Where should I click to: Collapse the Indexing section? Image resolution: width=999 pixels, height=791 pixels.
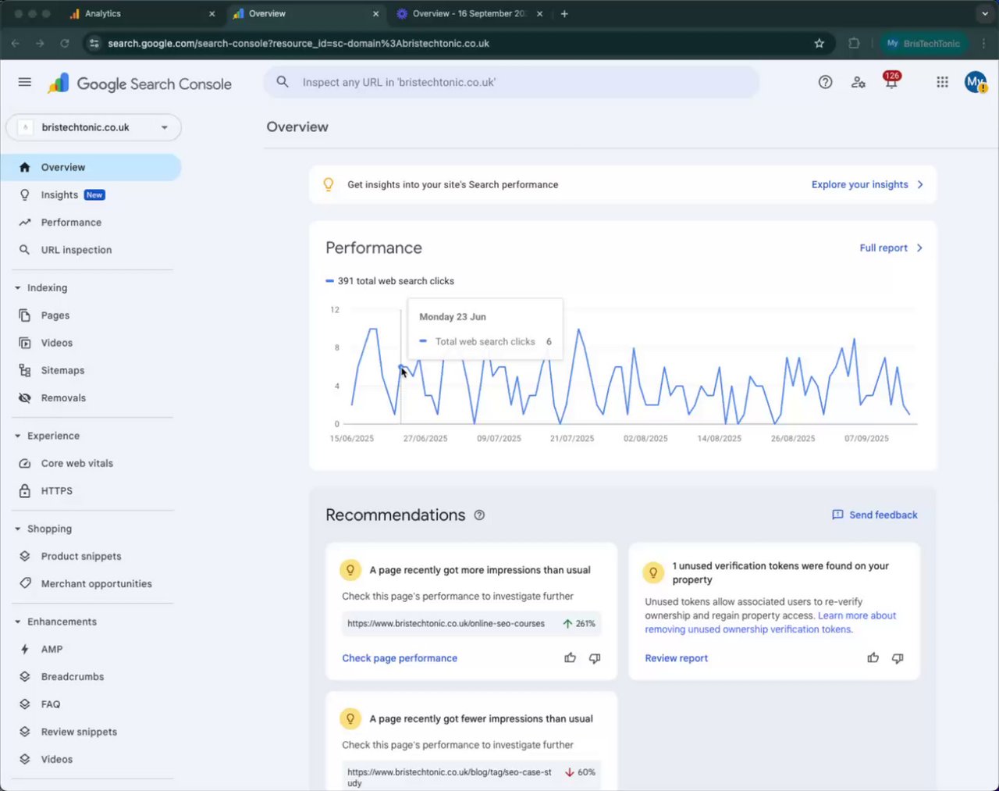[x=18, y=288]
